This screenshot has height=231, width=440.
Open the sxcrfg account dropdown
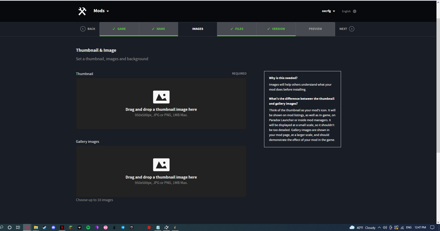click(x=328, y=11)
